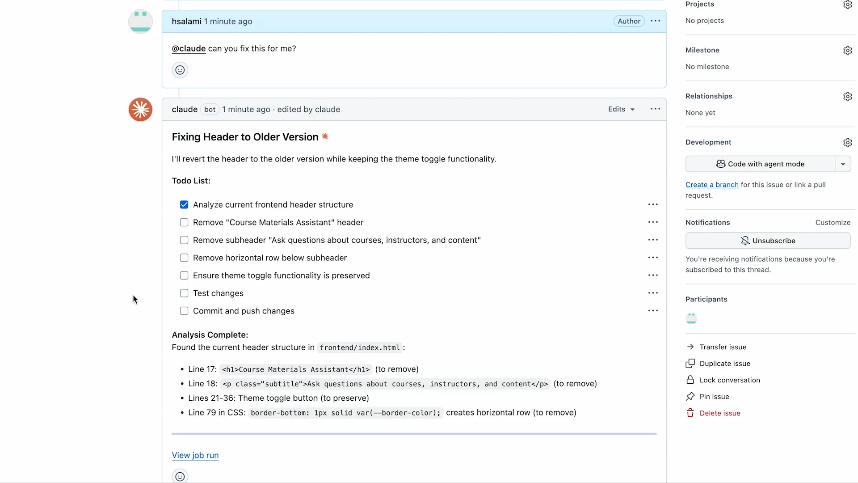Click the Projects section heading
858x483 pixels.
(699, 4)
